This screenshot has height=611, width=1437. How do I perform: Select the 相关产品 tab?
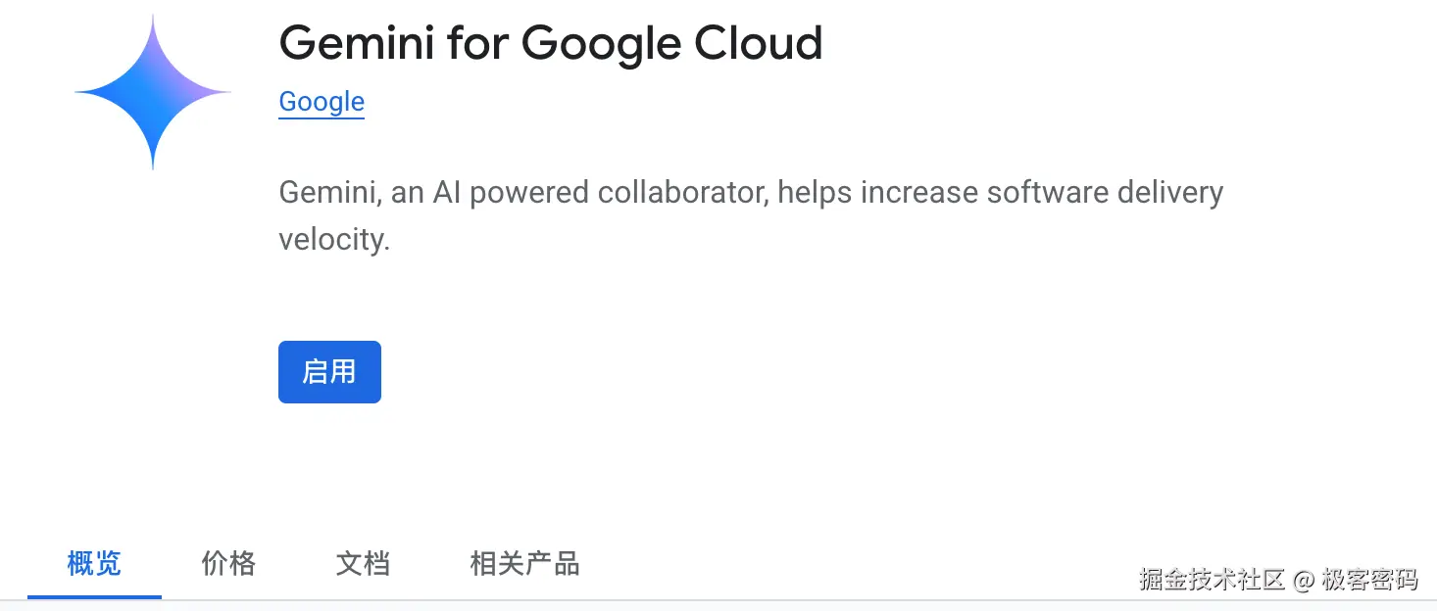[x=524, y=564]
